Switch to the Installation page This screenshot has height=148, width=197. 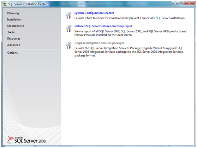[x=14, y=19]
